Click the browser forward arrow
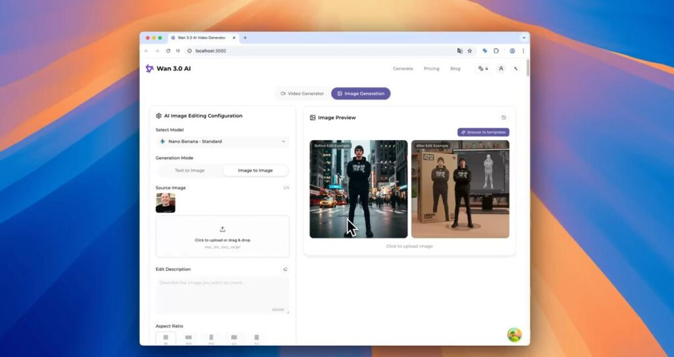674x357 pixels. (157, 51)
